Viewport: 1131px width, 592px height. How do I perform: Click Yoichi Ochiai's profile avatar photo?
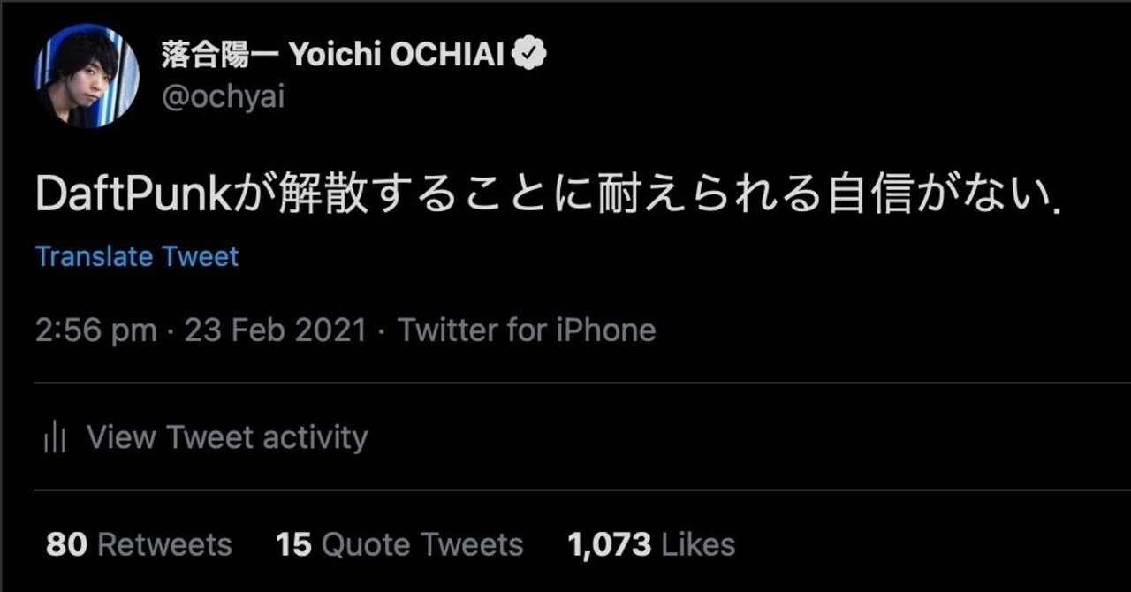tap(87, 75)
